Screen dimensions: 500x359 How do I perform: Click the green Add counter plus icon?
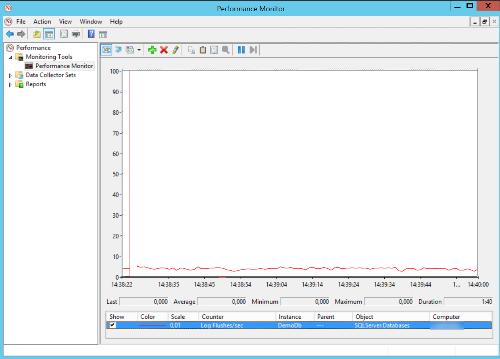152,50
